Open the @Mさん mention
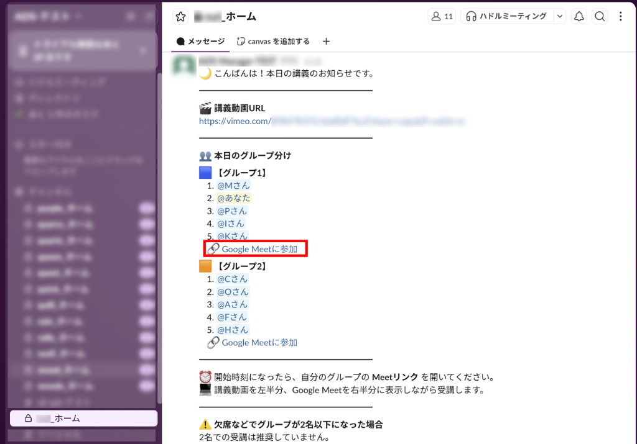This screenshot has width=637, height=444. point(233,185)
